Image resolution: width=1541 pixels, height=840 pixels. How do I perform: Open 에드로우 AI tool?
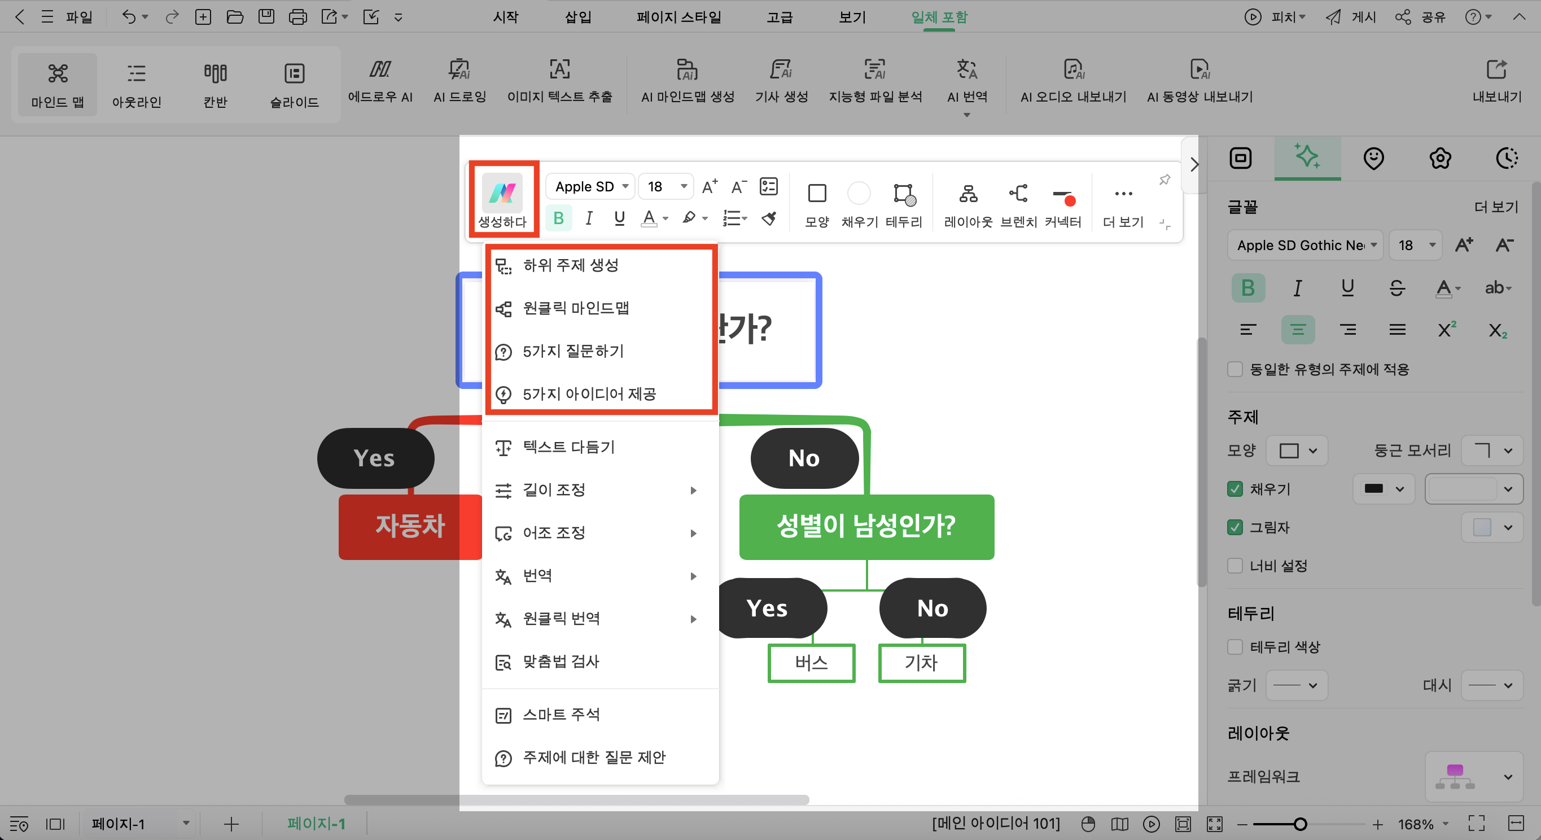pos(380,81)
